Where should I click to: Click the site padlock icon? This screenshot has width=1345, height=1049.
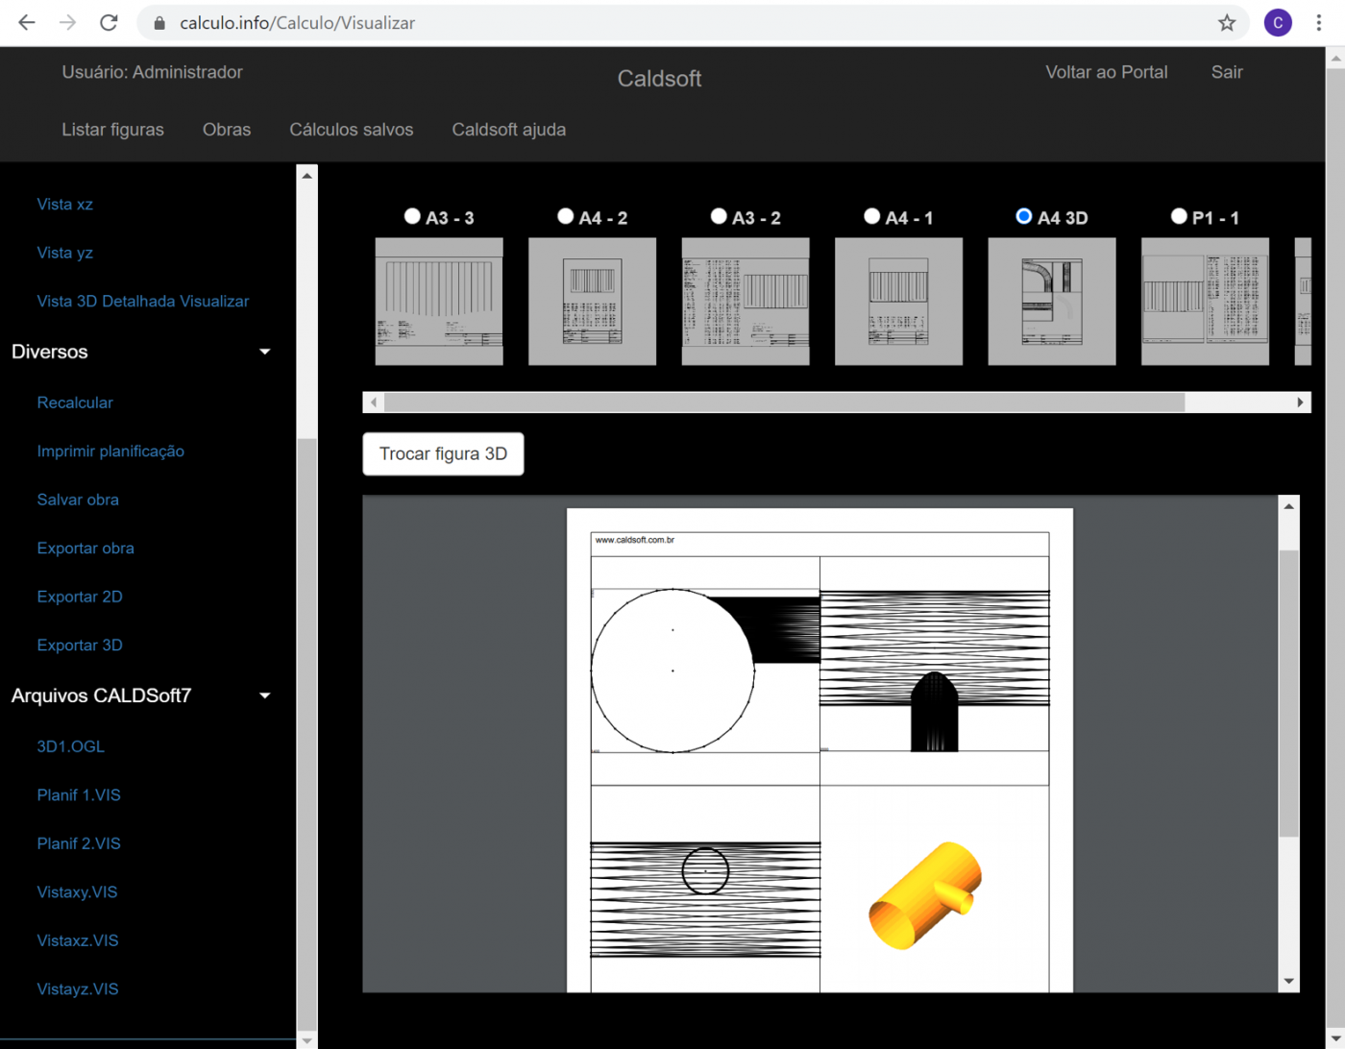[160, 23]
